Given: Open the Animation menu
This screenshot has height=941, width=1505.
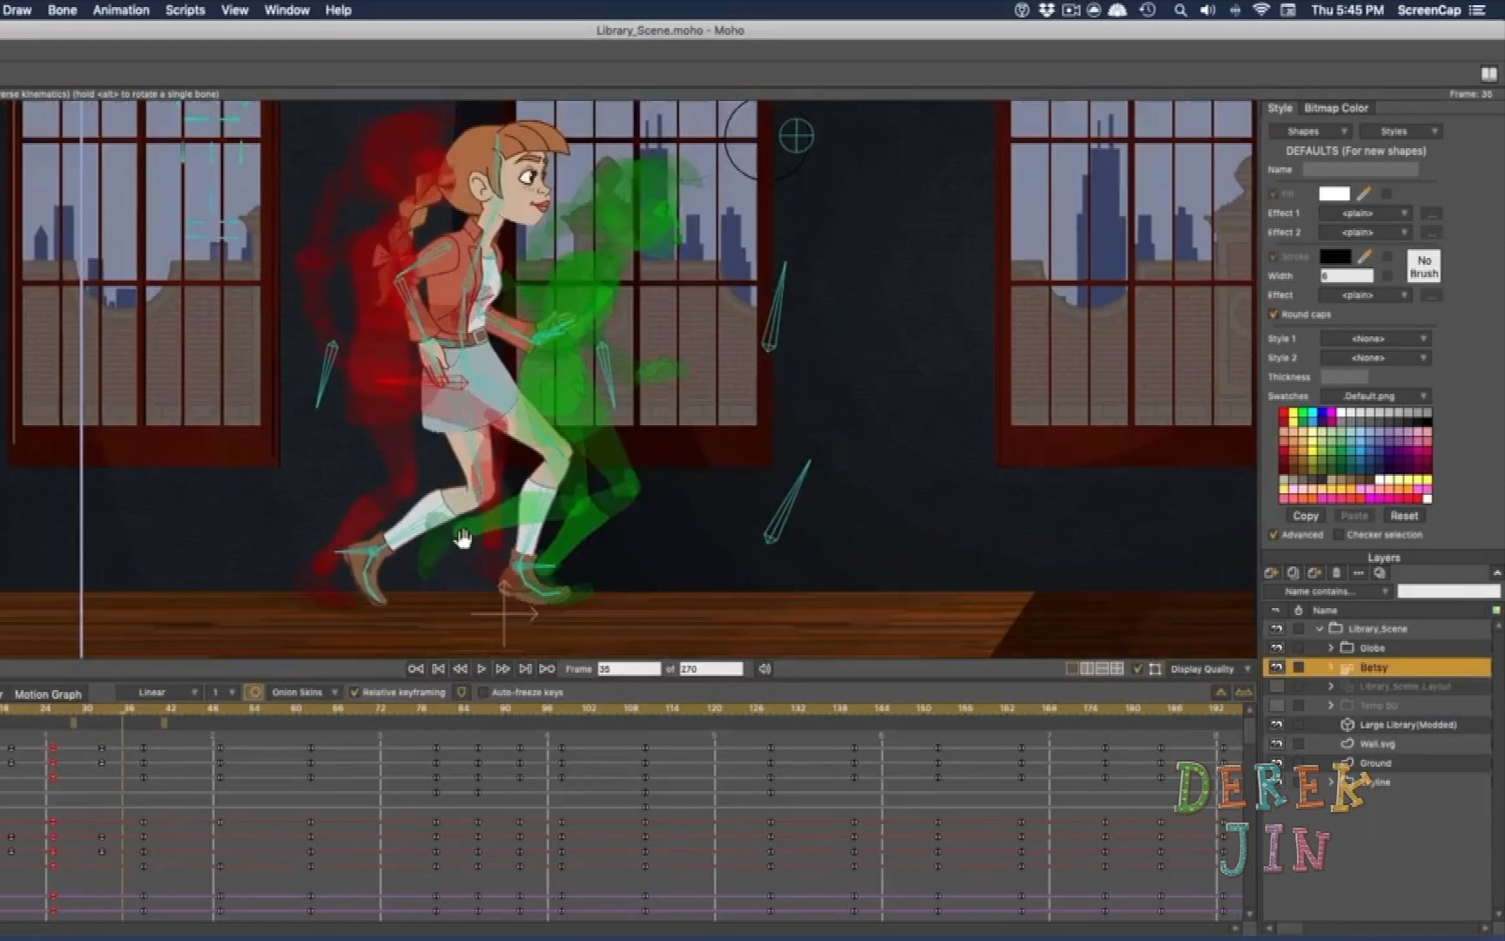Looking at the screenshot, I should pyautogui.click(x=121, y=10).
